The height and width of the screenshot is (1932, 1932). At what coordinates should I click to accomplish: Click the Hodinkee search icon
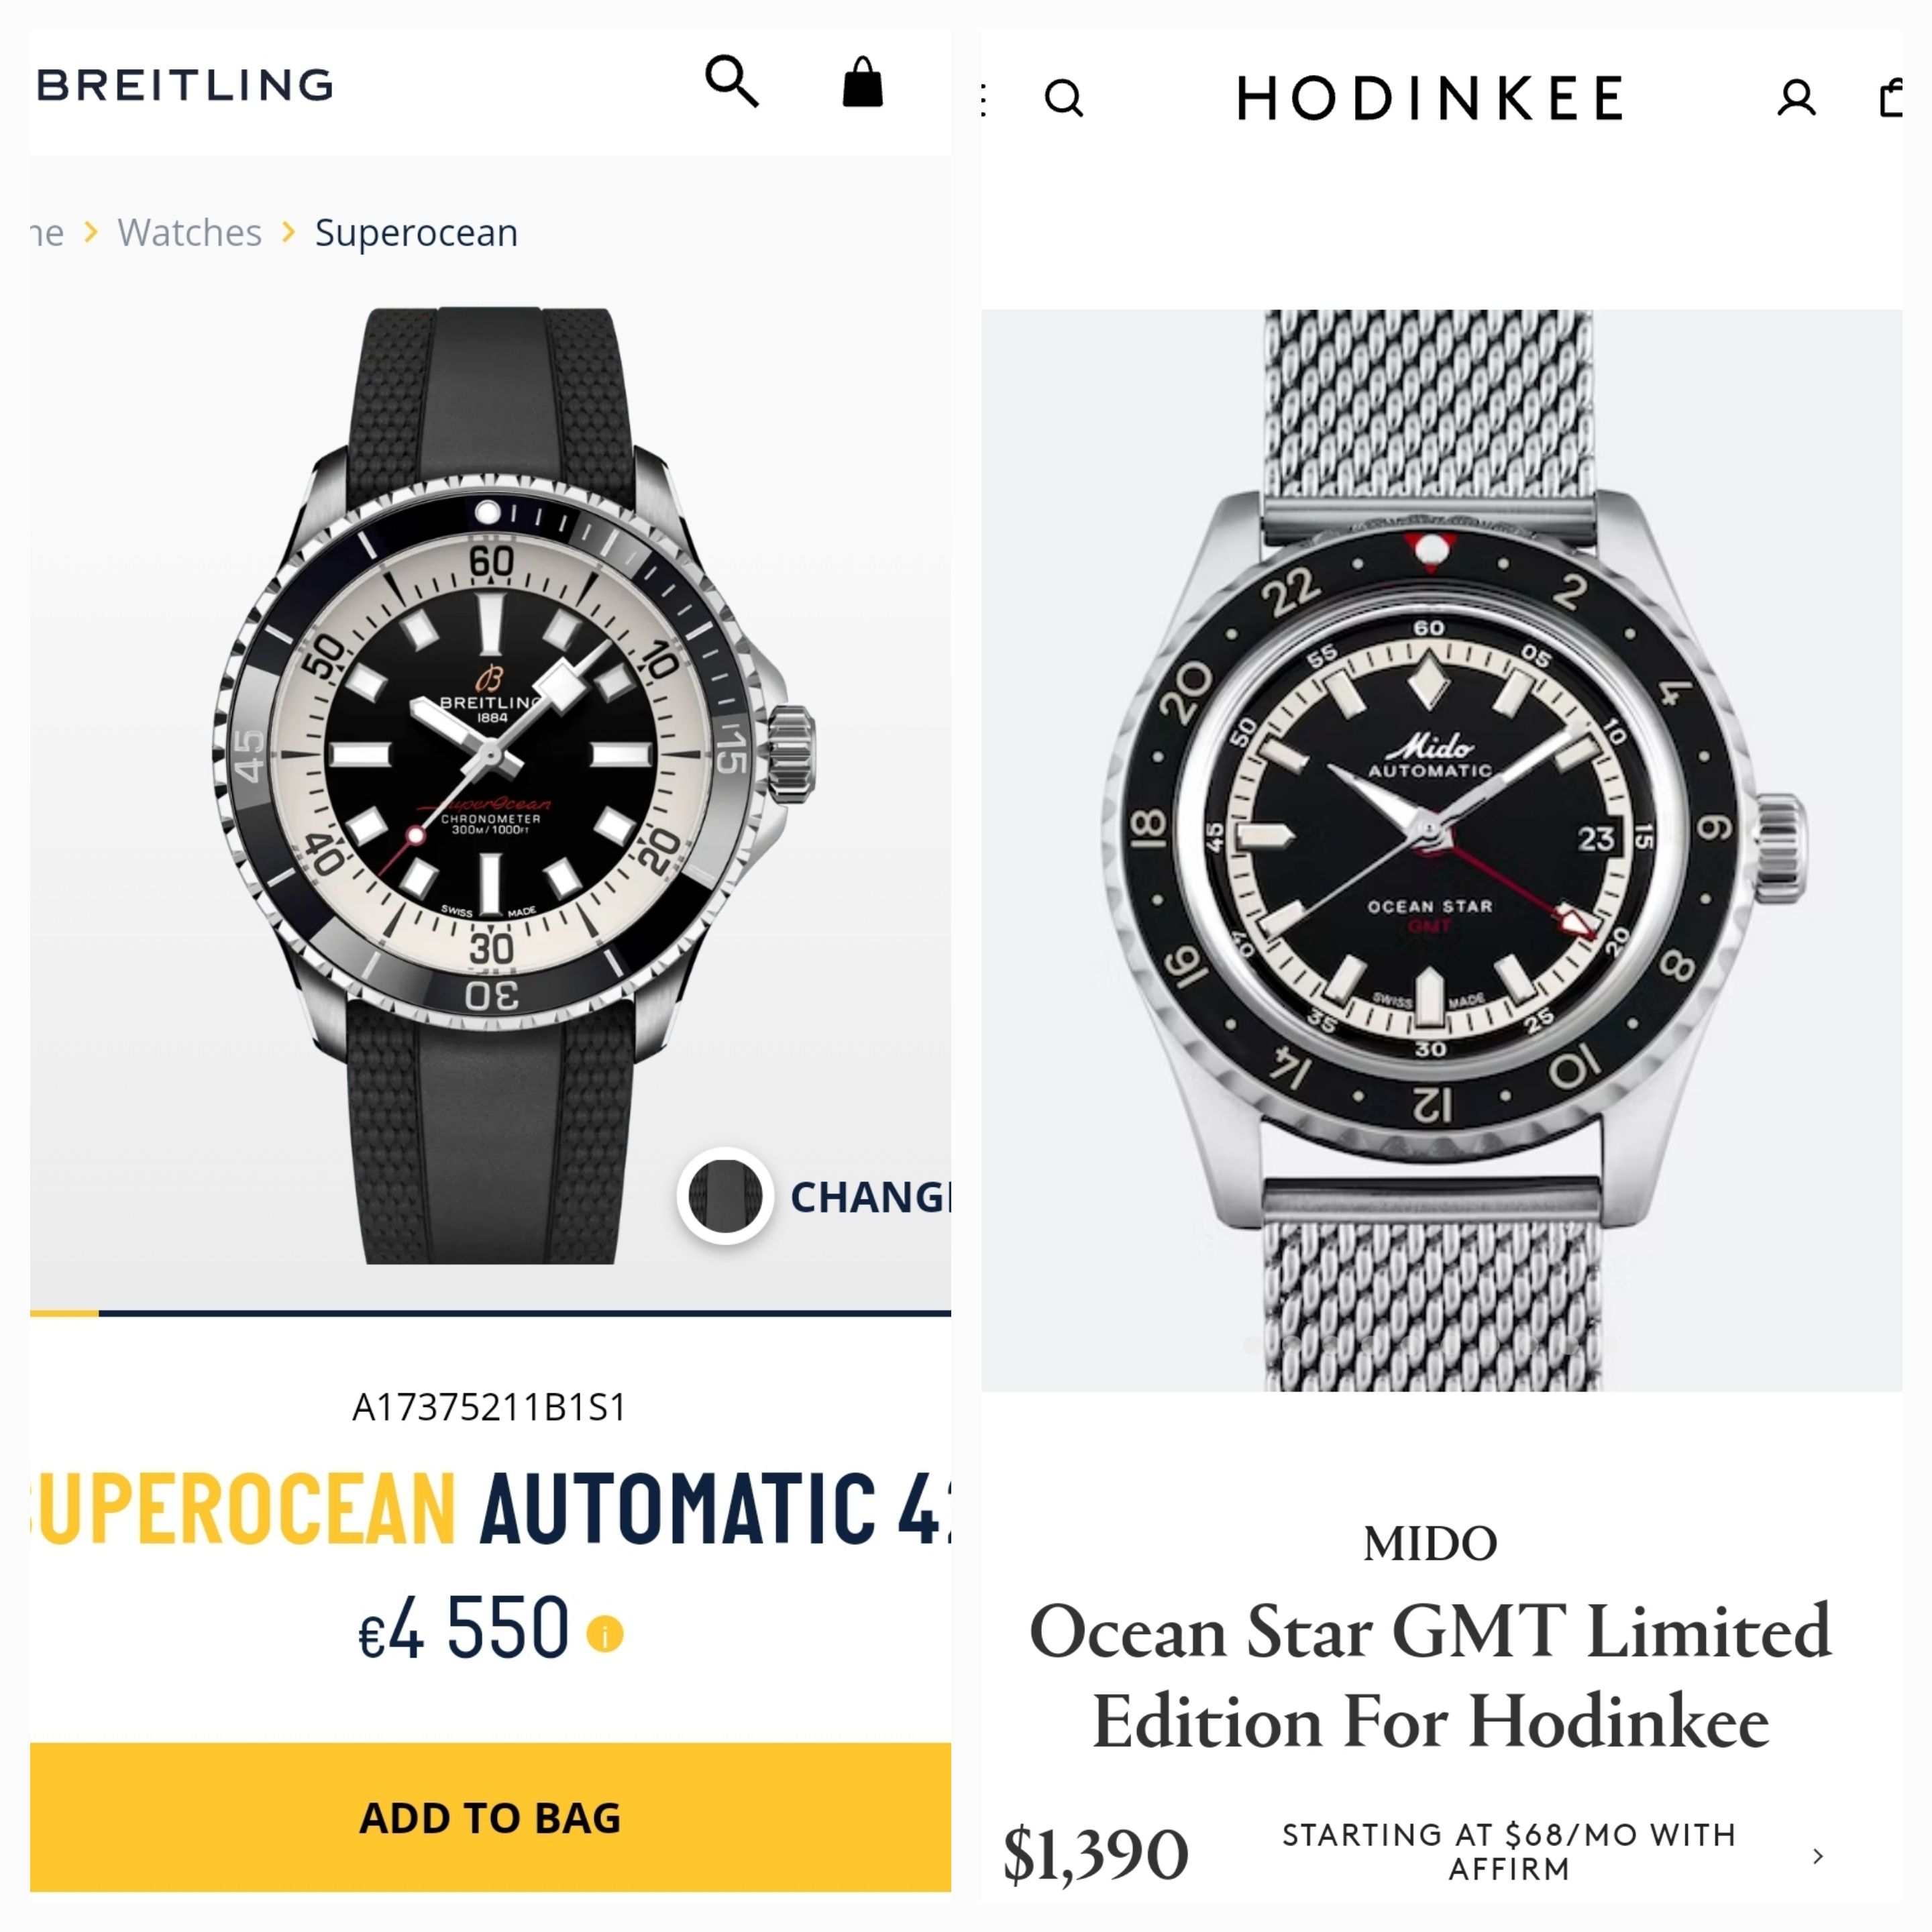point(1063,98)
